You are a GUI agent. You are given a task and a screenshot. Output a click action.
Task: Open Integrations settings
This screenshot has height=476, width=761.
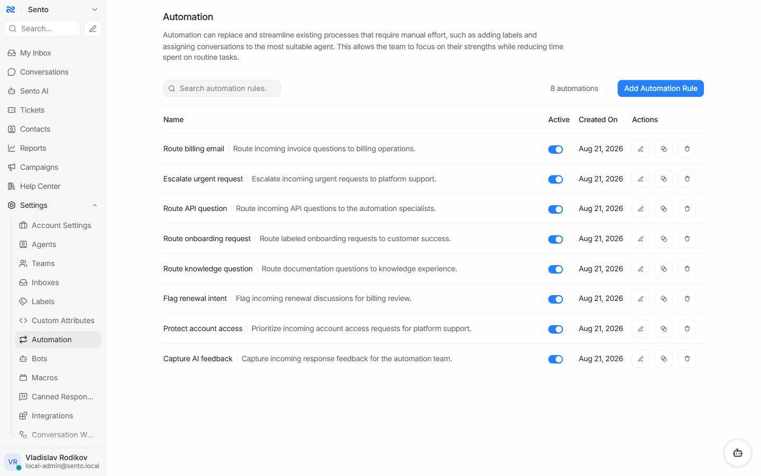(x=58, y=416)
